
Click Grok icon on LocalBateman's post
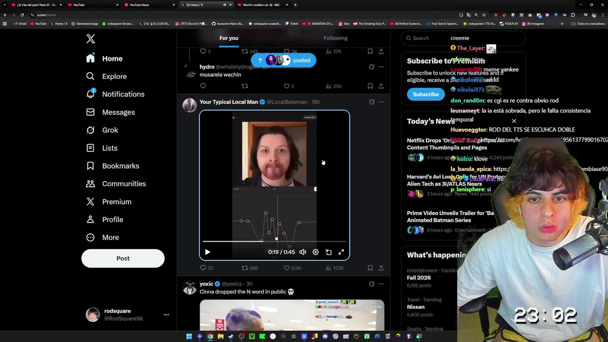click(x=371, y=102)
